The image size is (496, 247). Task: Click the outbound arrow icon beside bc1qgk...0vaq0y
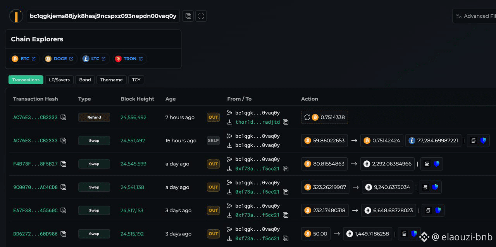pos(230,112)
